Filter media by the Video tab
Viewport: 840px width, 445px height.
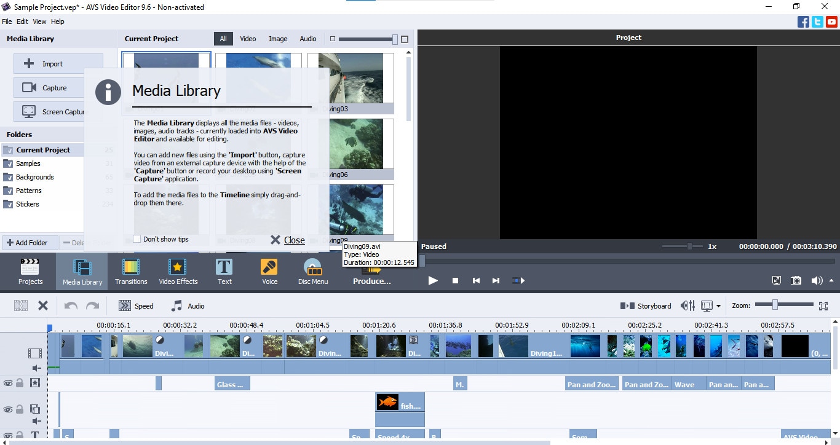coord(248,39)
